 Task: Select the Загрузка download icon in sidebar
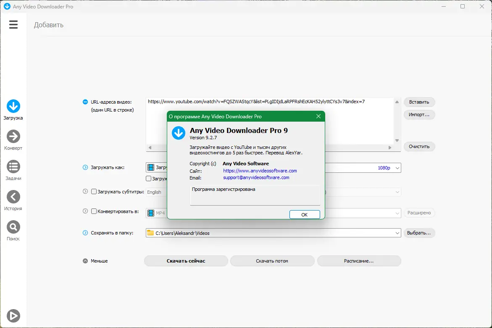[13, 106]
